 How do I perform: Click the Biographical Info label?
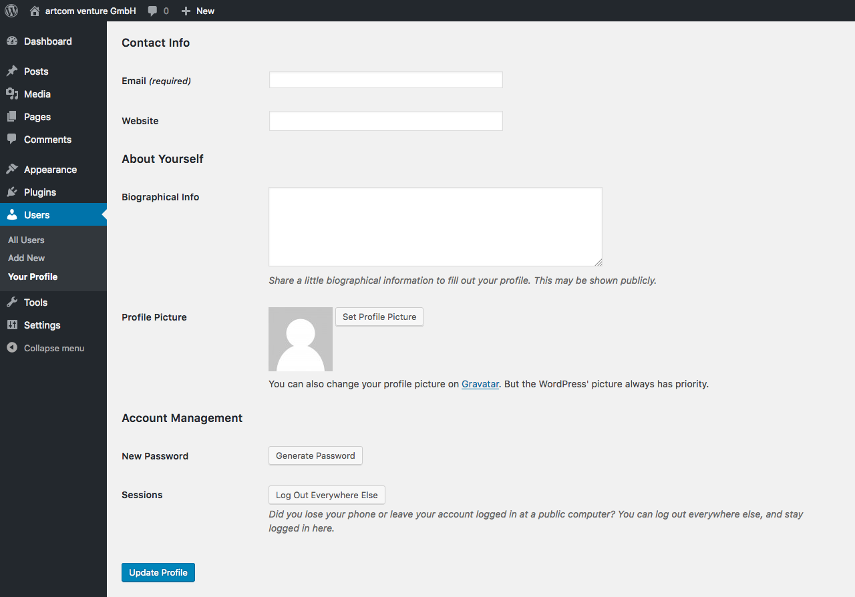160,197
